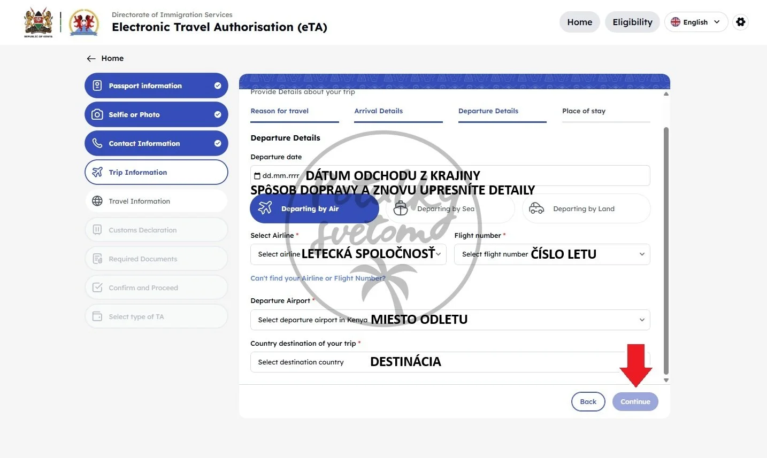Open the Select flight number dropdown
This screenshot has width=767, height=458.
pos(552,254)
